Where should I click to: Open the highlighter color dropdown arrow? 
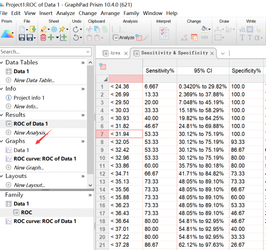[48, 30]
